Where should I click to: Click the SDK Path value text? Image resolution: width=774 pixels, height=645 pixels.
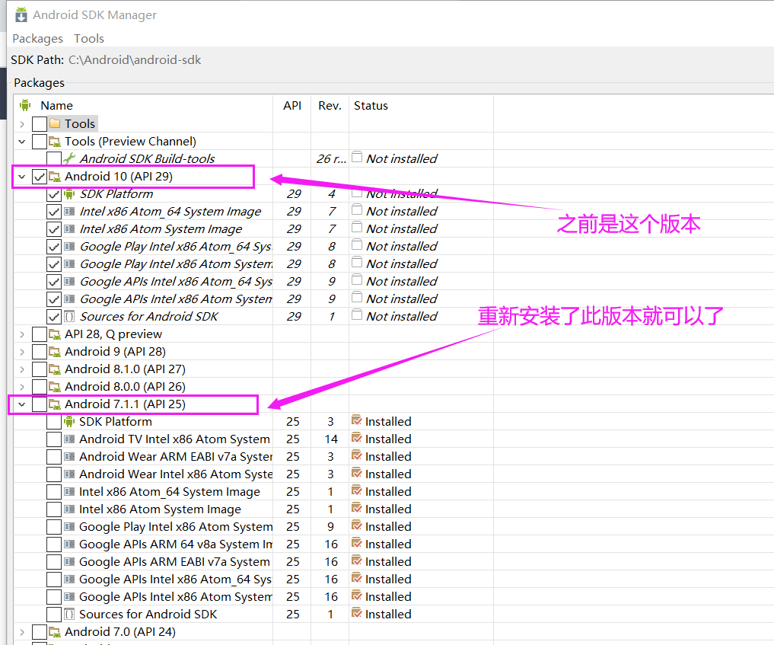(x=135, y=60)
